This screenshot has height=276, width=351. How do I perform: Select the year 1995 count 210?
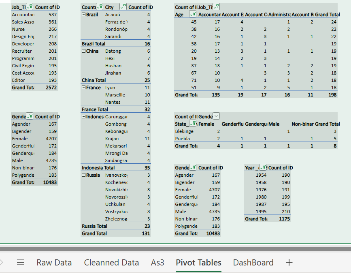[279, 212]
